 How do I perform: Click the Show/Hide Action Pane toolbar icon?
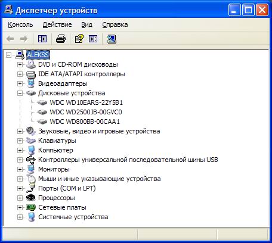93,39
